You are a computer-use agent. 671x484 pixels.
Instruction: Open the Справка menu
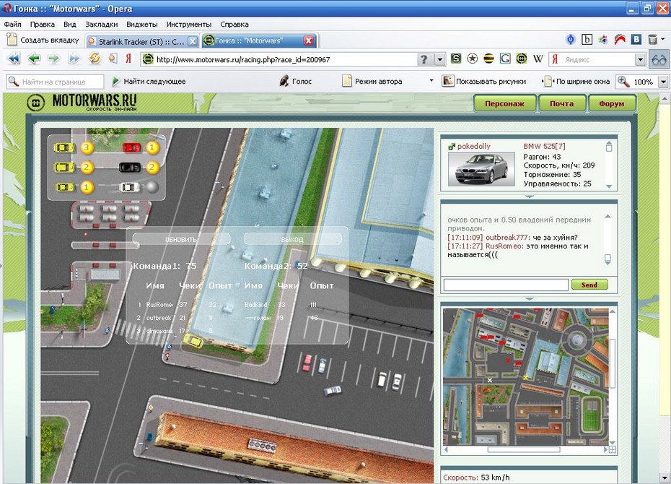click(234, 25)
